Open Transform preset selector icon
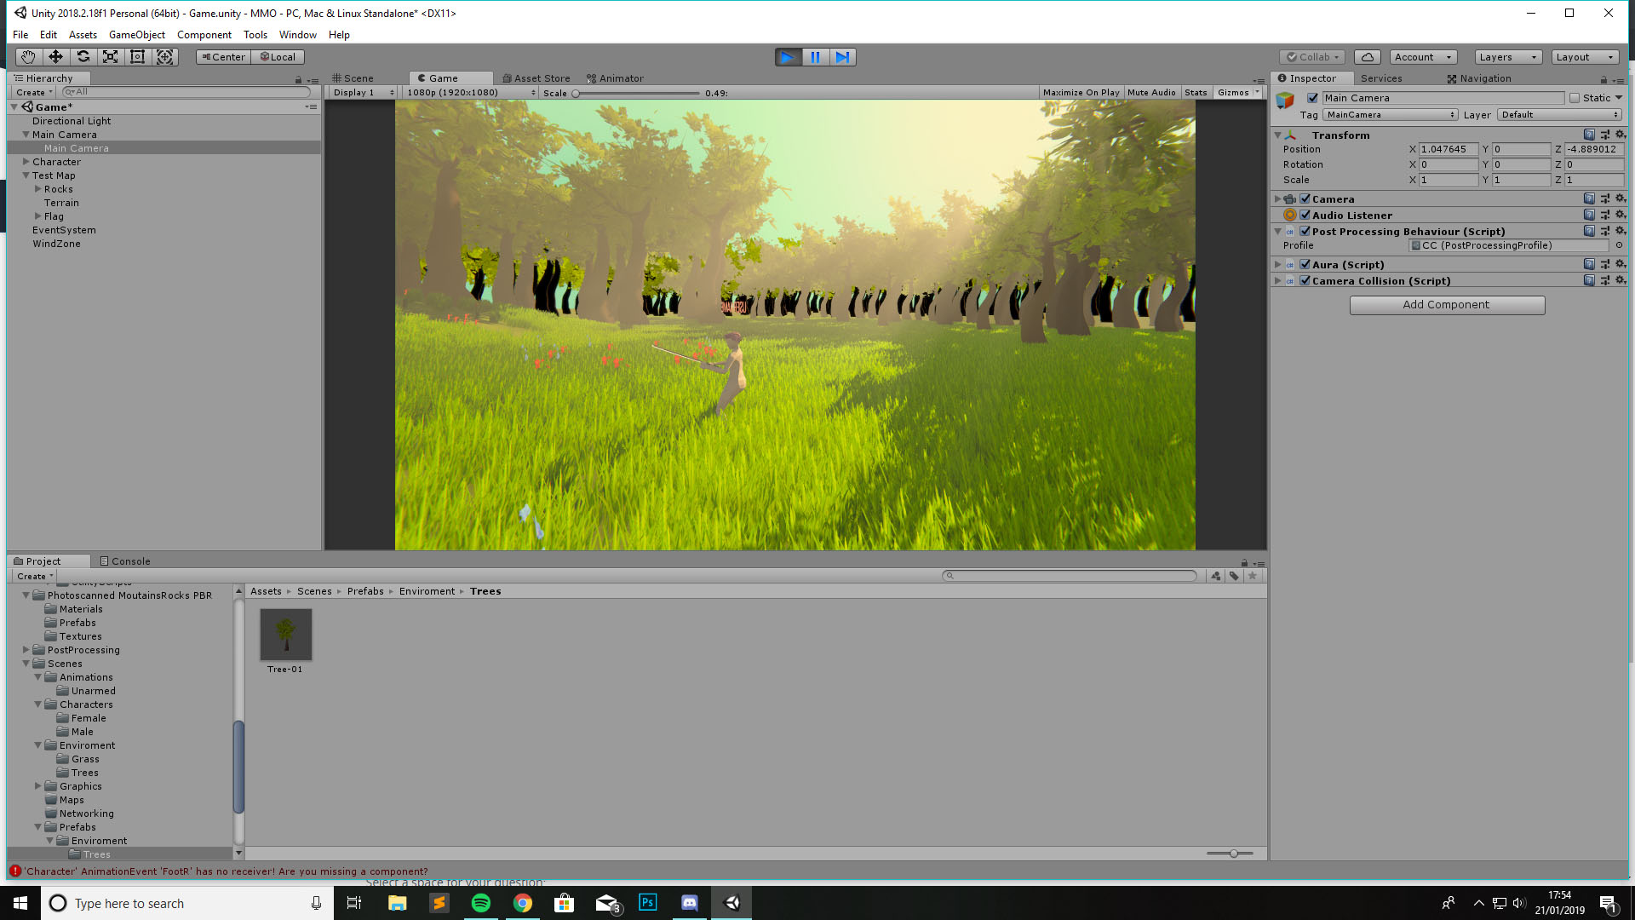Image resolution: width=1635 pixels, height=920 pixels. [x=1604, y=135]
